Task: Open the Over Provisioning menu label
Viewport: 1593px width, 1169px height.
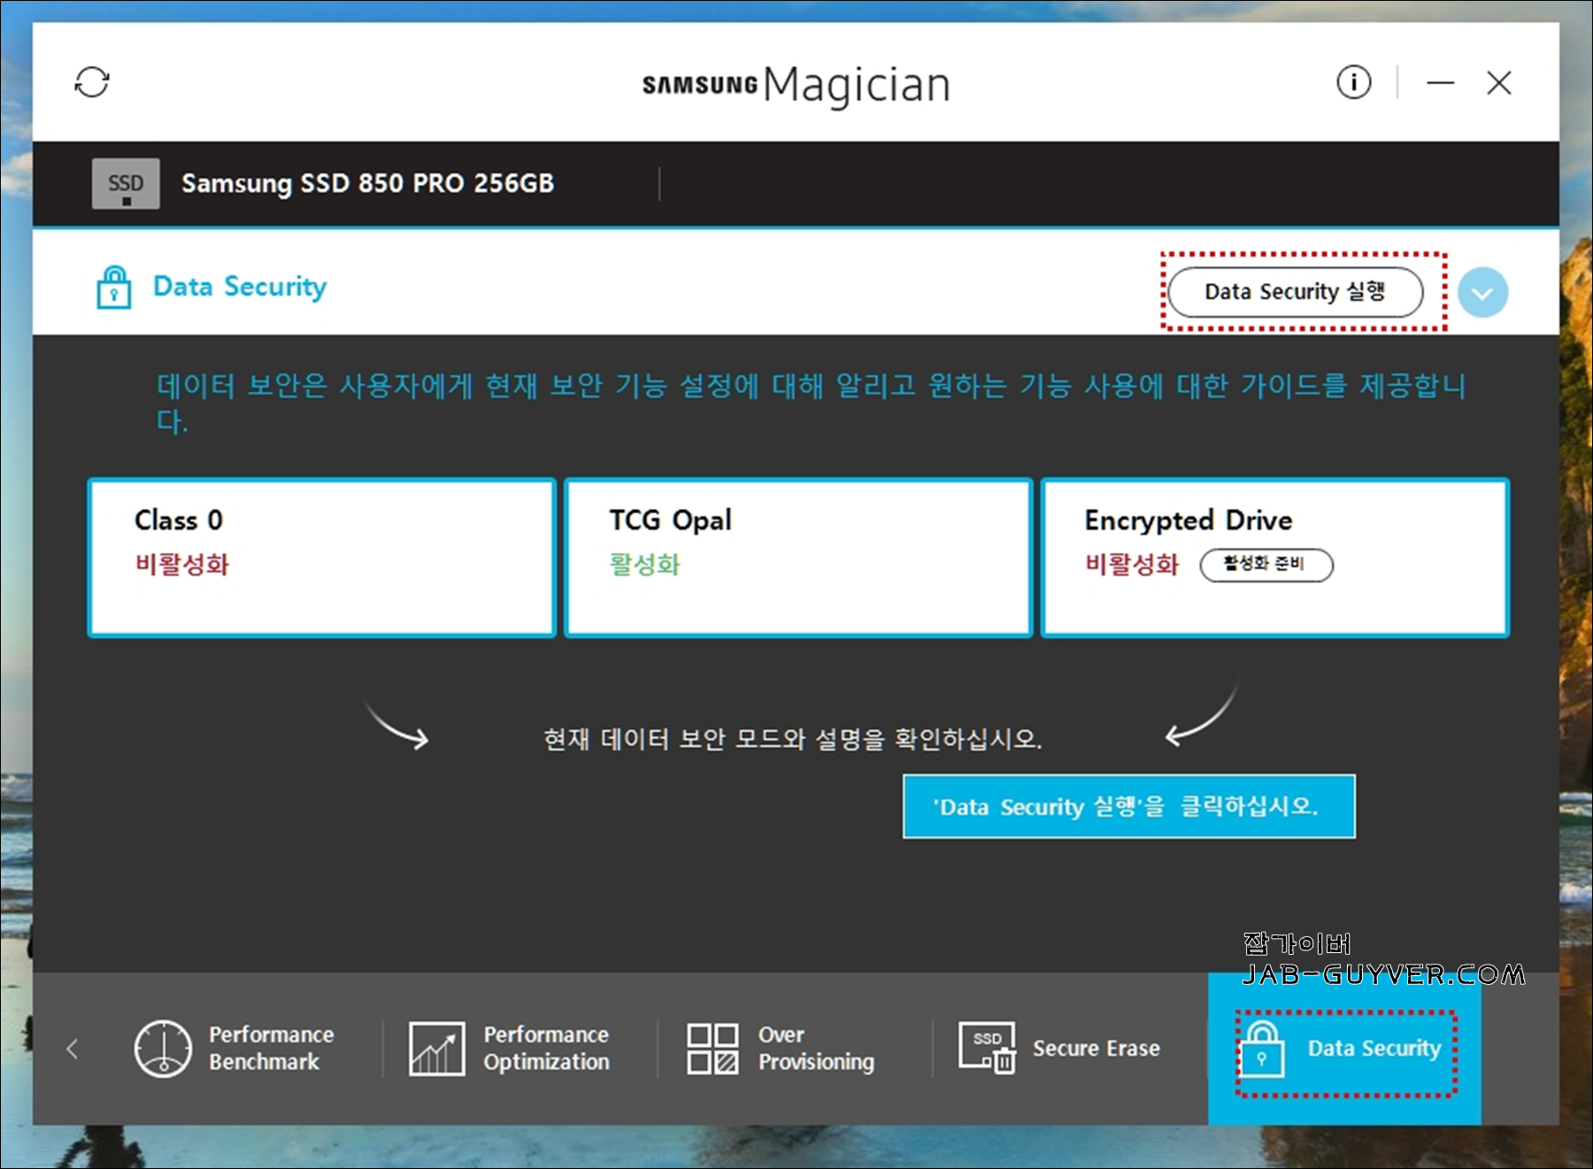Action: coord(816,1049)
